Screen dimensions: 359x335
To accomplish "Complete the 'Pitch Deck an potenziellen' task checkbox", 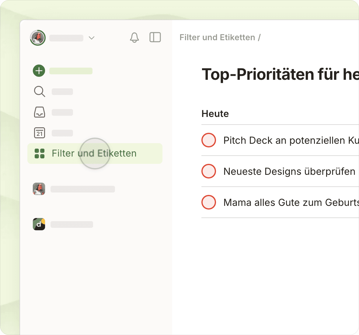I will (209, 140).
